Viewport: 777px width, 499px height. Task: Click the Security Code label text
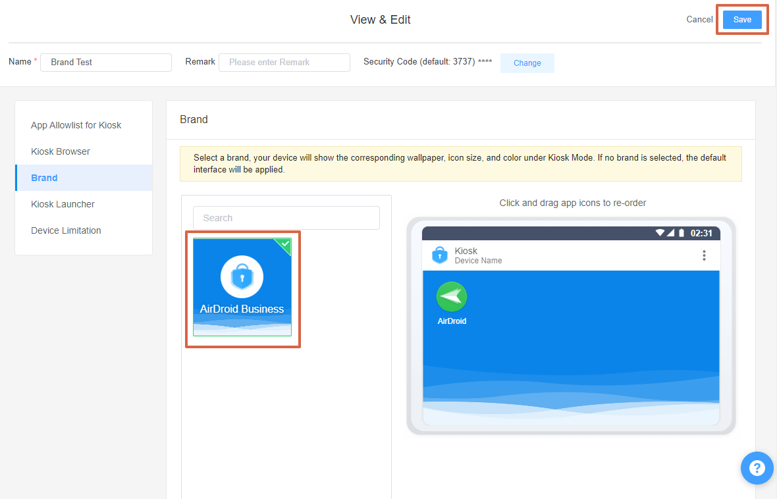(419, 62)
